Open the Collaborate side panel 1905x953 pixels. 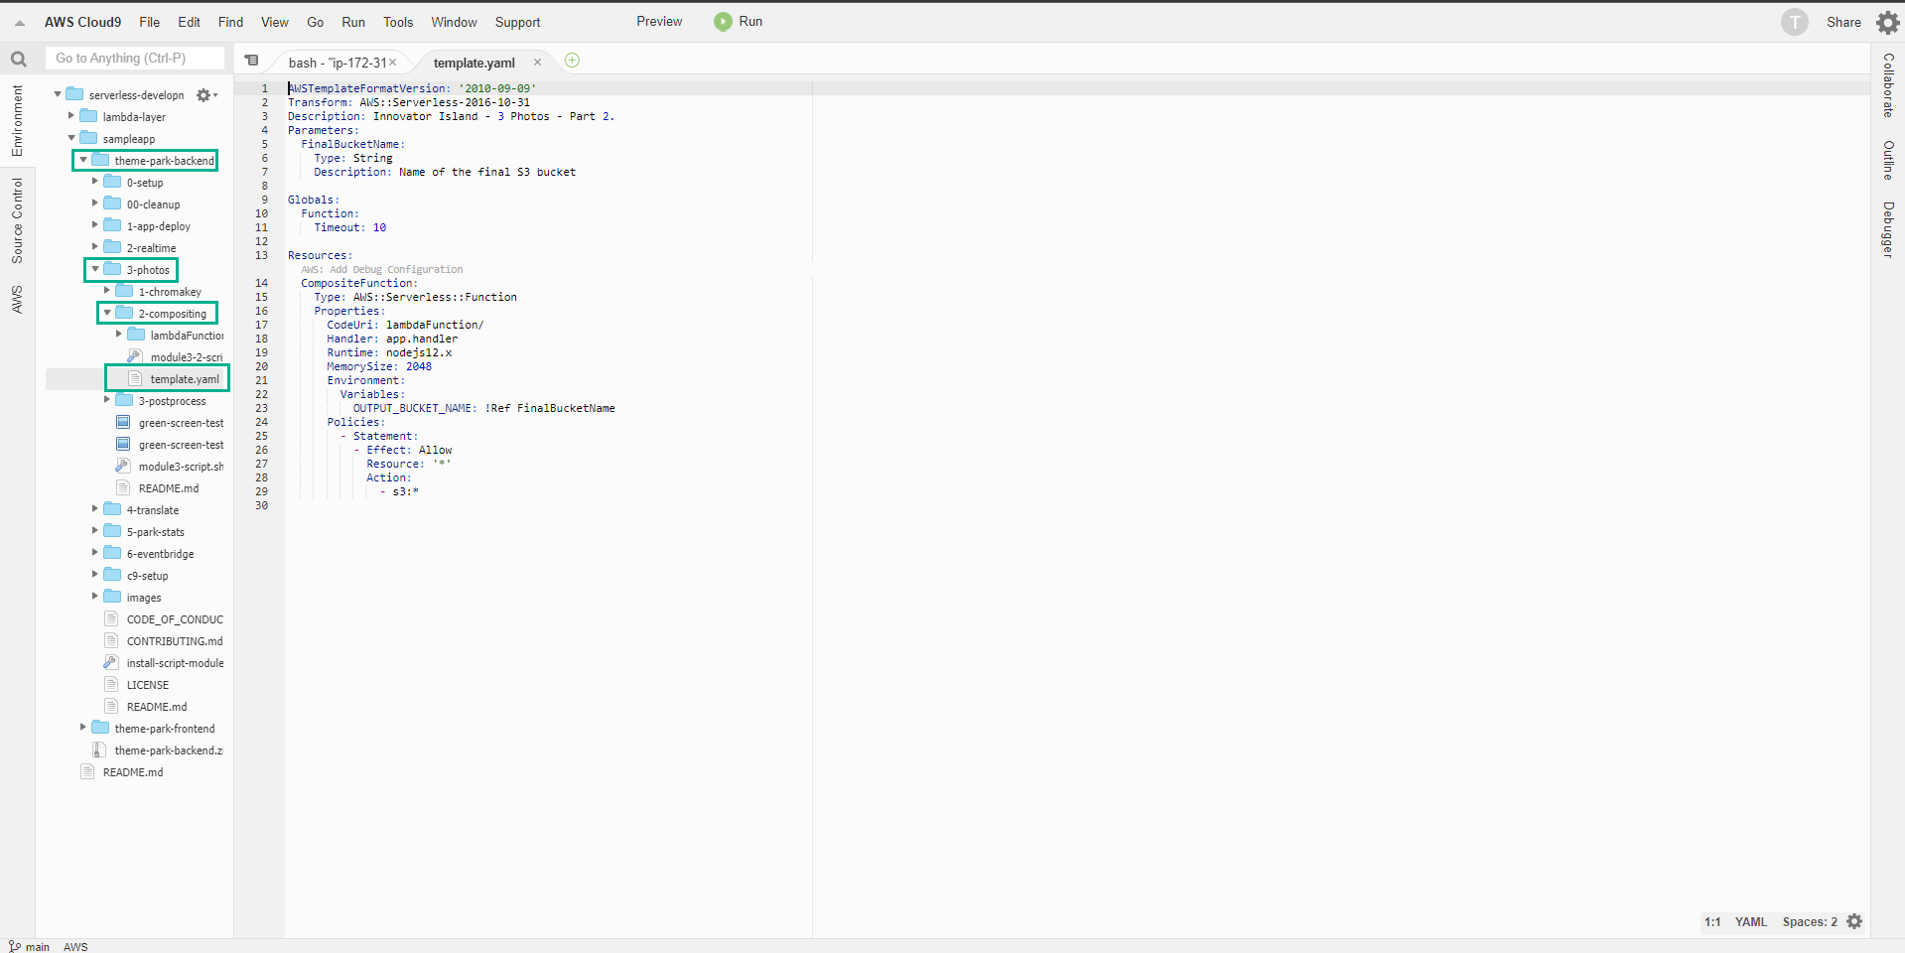(1888, 85)
